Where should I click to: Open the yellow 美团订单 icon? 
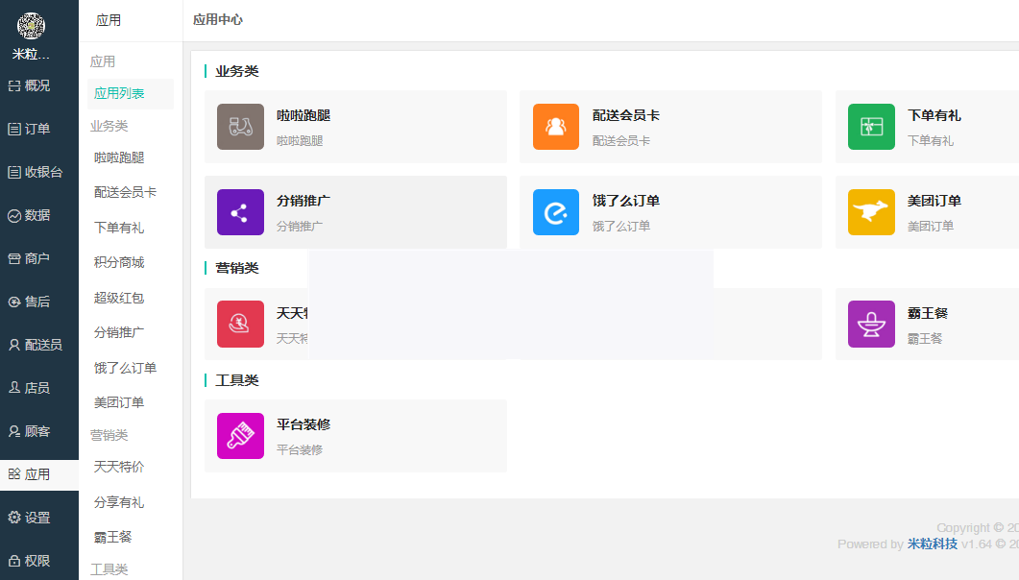[870, 211]
